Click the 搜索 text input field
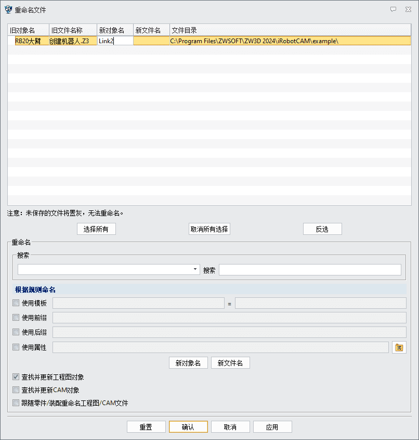Image resolution: width=419 pixels, height=440 pixels. (x=310, y=270)
